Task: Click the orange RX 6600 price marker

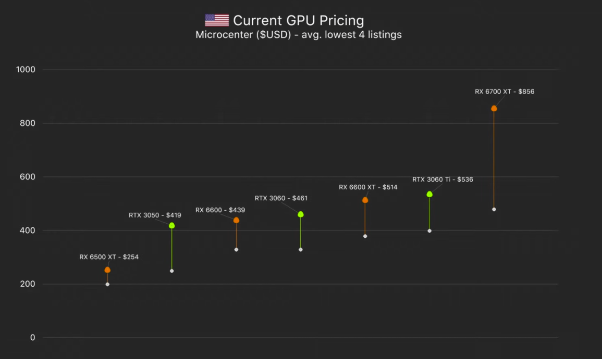Action: tap(236, 220)
